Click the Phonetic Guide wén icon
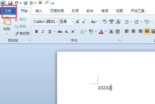The height and width of the screenshot is (104, 155). (x=111, y=22)
